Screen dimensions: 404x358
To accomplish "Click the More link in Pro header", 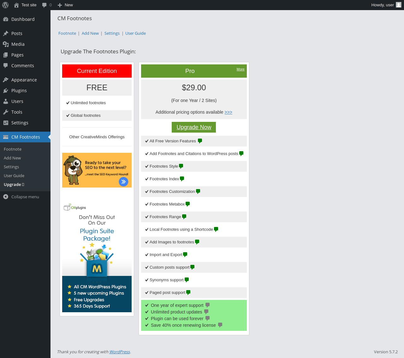I will 241,69.
